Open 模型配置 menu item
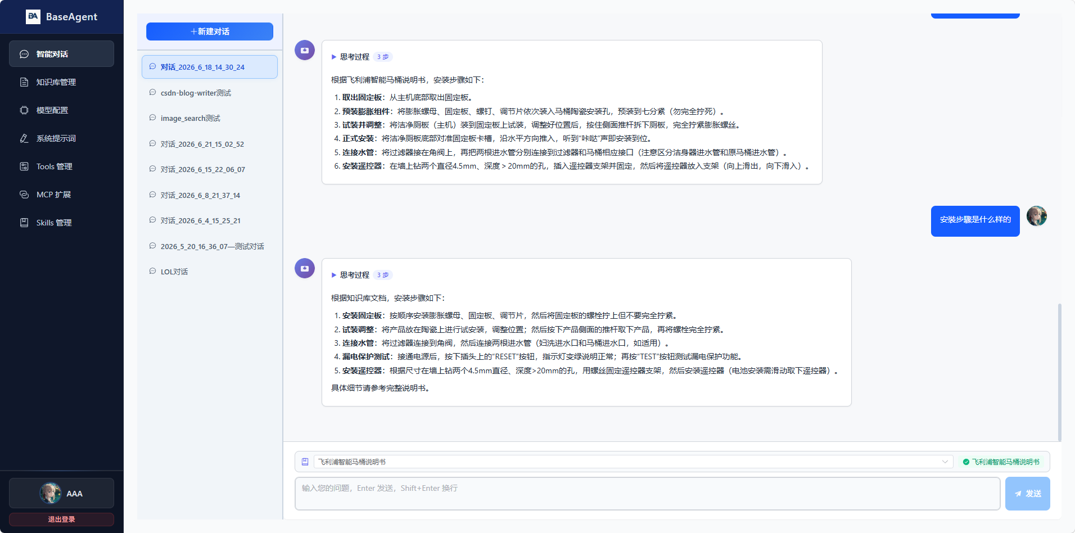 [x=61, y=110]
